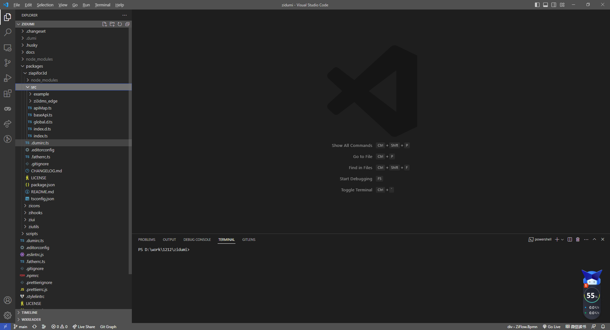Open Explorer views and more actions menu
This screenshot has width=610, height=330.
pyautogui.click(x=125, y=15)
